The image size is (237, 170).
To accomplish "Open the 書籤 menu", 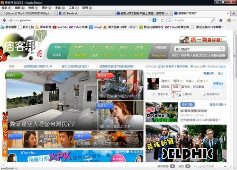I will click(60, 8).
